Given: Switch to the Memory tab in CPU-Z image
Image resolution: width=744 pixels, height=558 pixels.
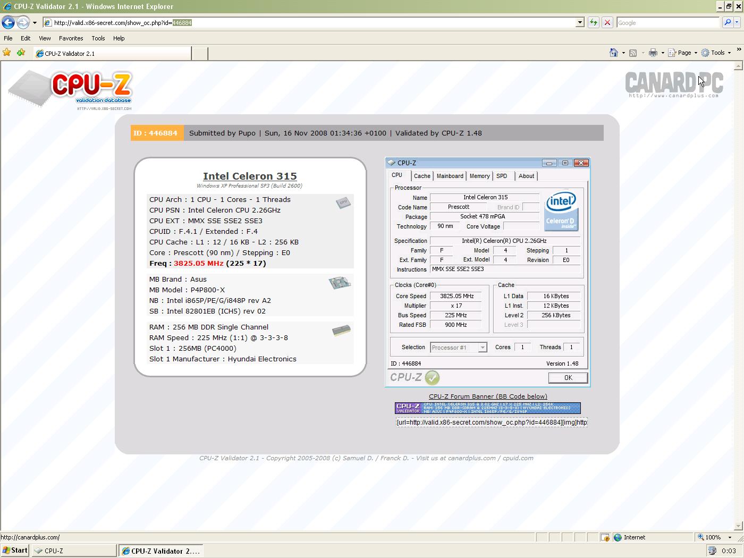Looking at the screenshot, I should point(479,176).
